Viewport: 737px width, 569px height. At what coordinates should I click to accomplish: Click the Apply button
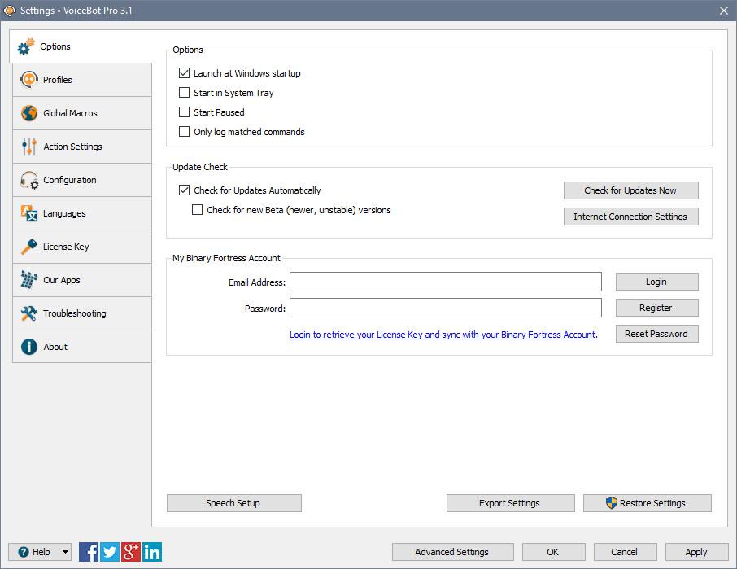pyautogui.click(x=696, y=552)
